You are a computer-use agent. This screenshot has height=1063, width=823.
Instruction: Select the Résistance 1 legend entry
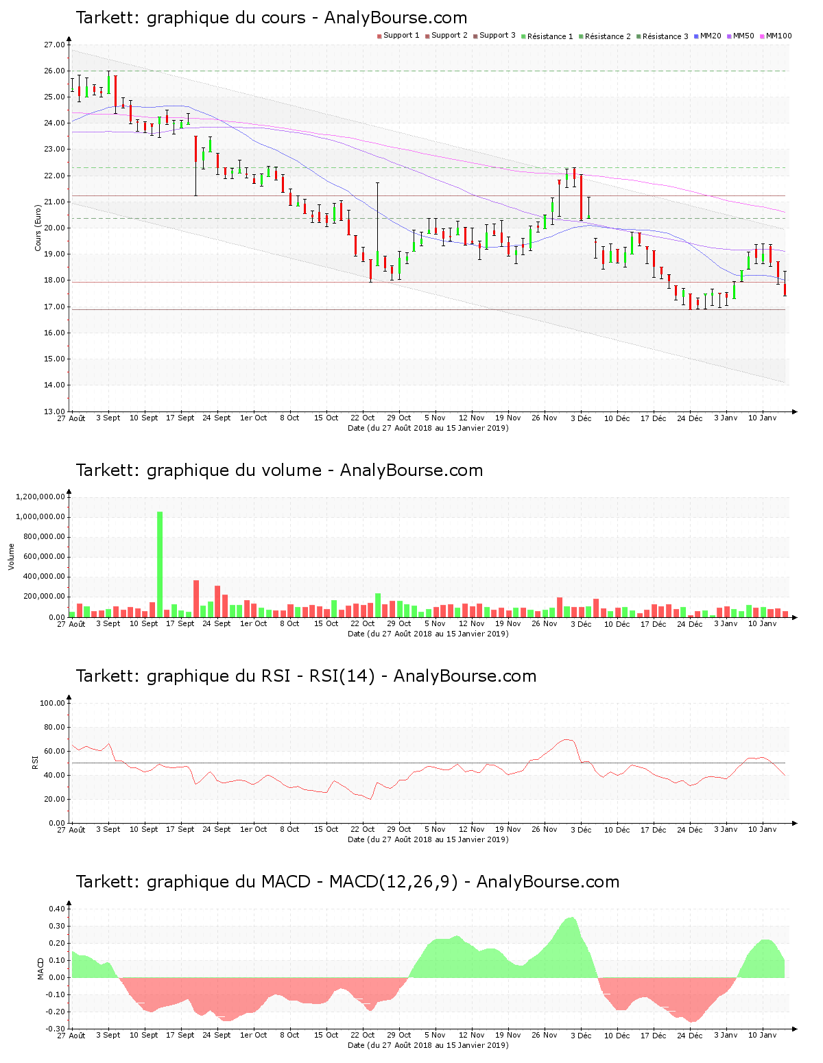tap(547, 36)
